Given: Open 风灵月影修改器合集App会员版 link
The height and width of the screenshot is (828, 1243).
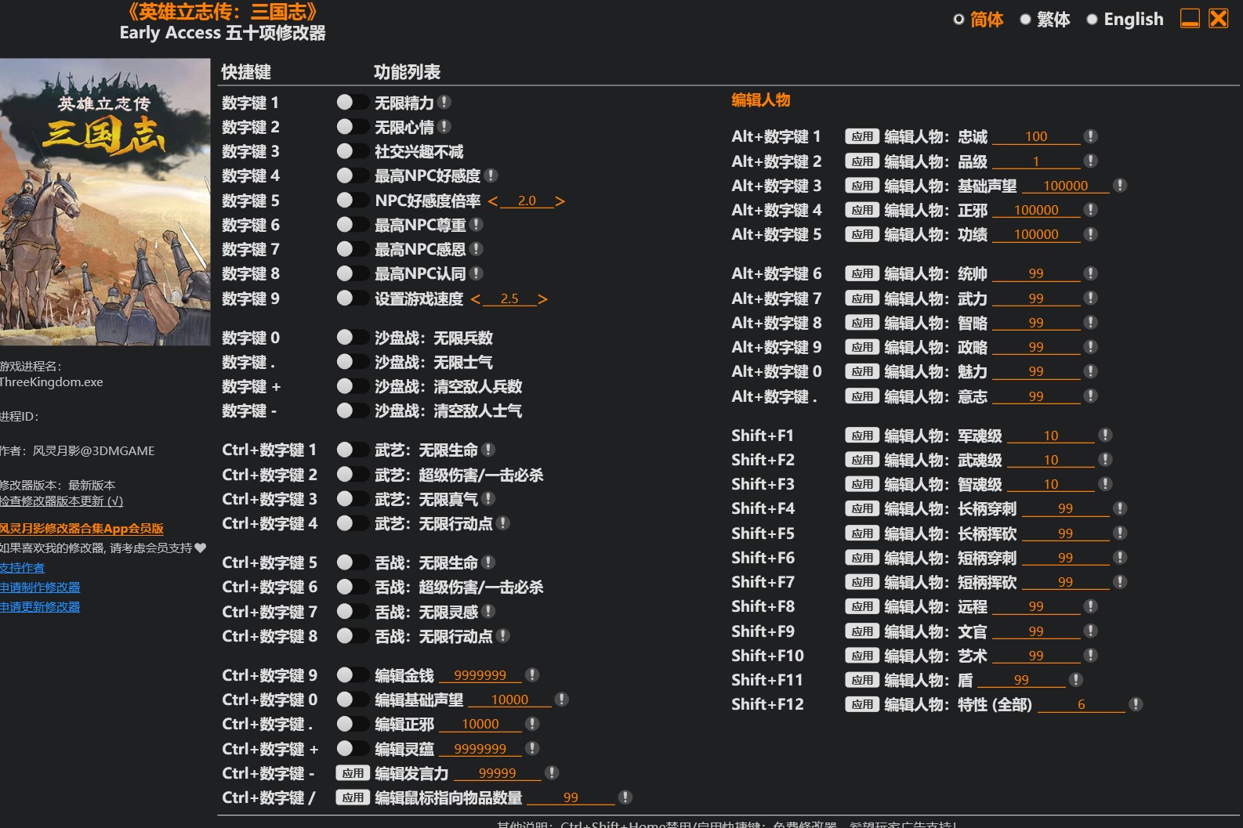Looking at the screenshot, I should pyautogui.click(x=82, y=528).
